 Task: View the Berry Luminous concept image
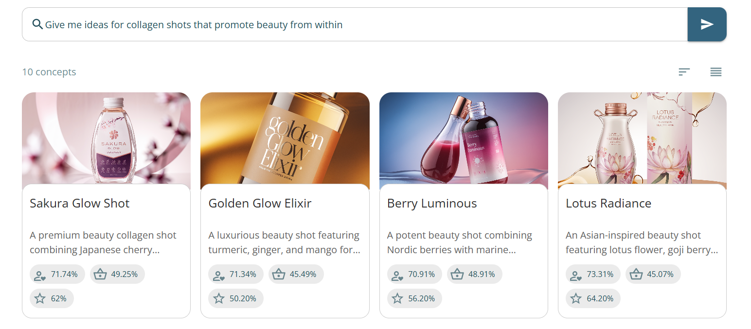(x=464, y=139)
